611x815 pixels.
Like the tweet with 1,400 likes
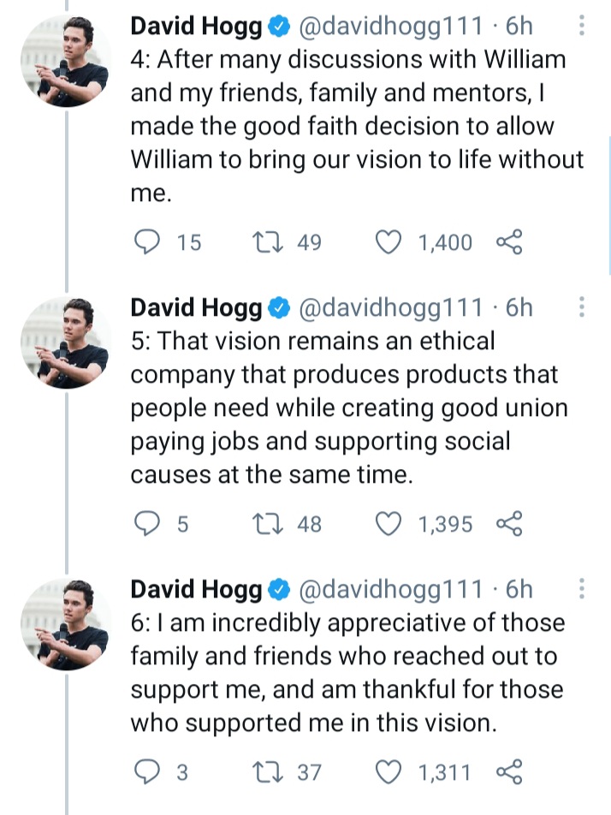[x=390, y=243]
